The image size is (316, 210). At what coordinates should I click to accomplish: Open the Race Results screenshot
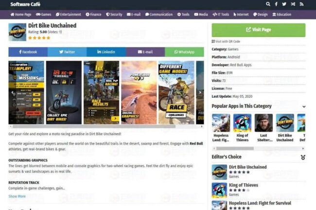(102, 92)
